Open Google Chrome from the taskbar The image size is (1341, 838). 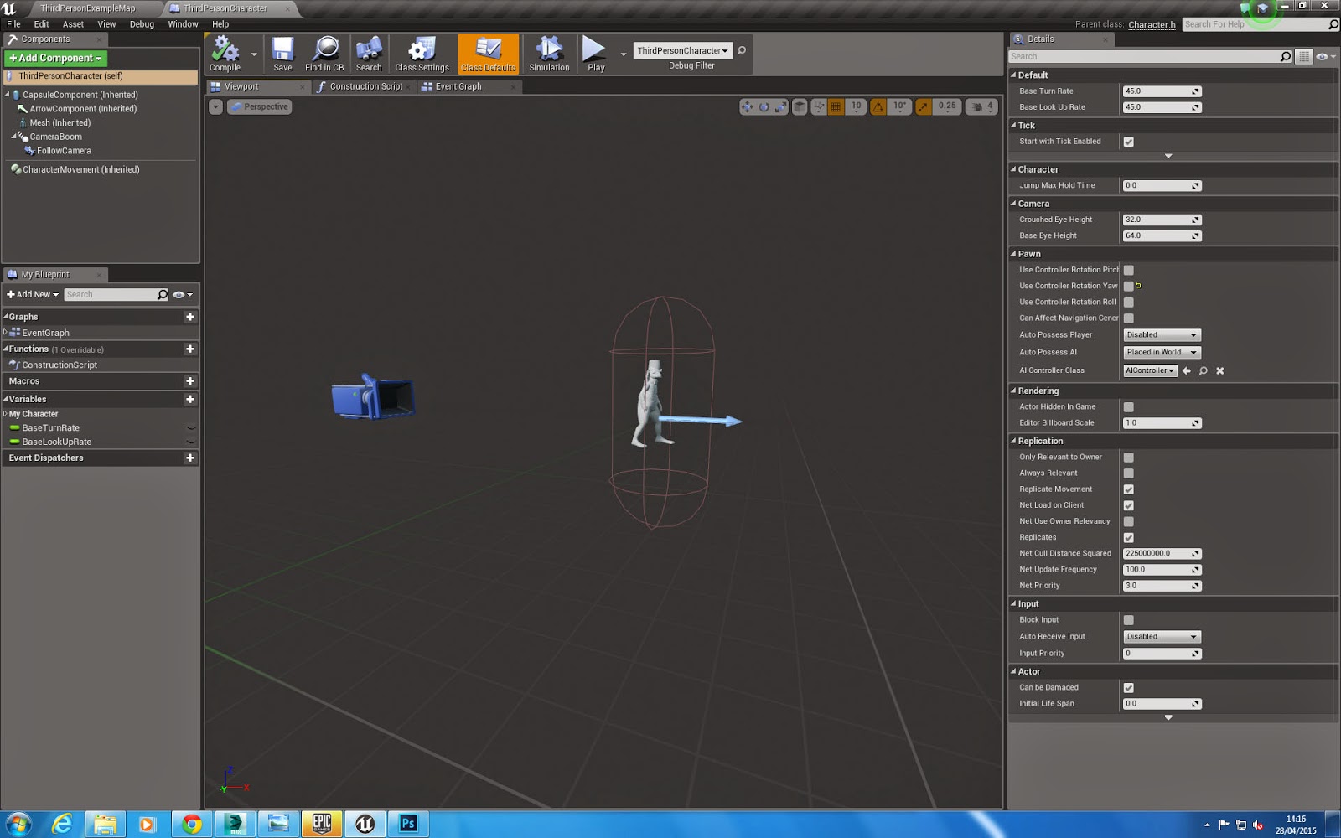[192, 824]
